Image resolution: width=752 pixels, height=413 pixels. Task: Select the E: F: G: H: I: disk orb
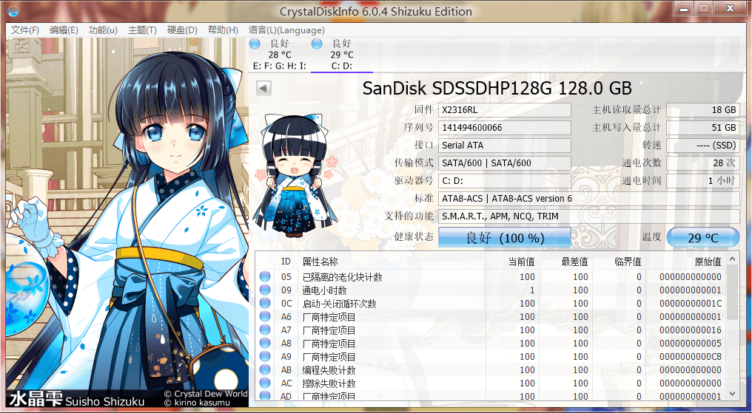pyautogui.click(x=255, y=44)
